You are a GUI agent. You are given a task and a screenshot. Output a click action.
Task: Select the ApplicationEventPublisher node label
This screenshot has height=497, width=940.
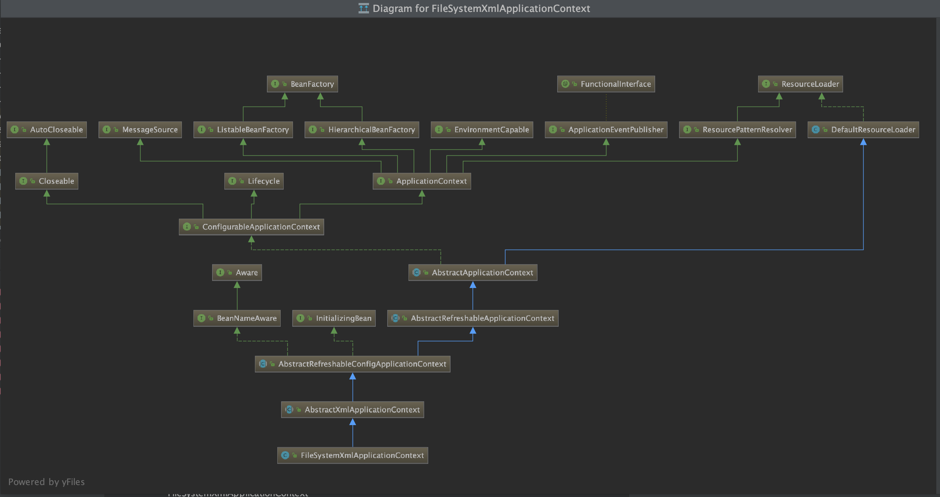point(616,130)
